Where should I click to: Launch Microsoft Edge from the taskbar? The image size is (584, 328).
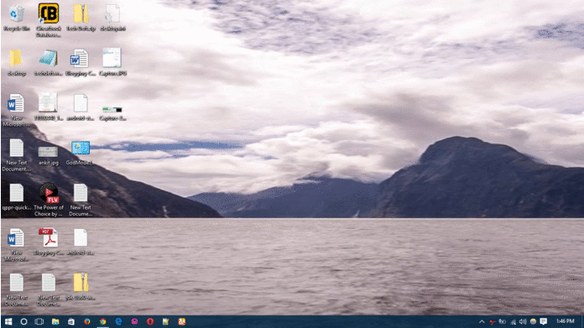pyautogui.click(x=118, y=321)
